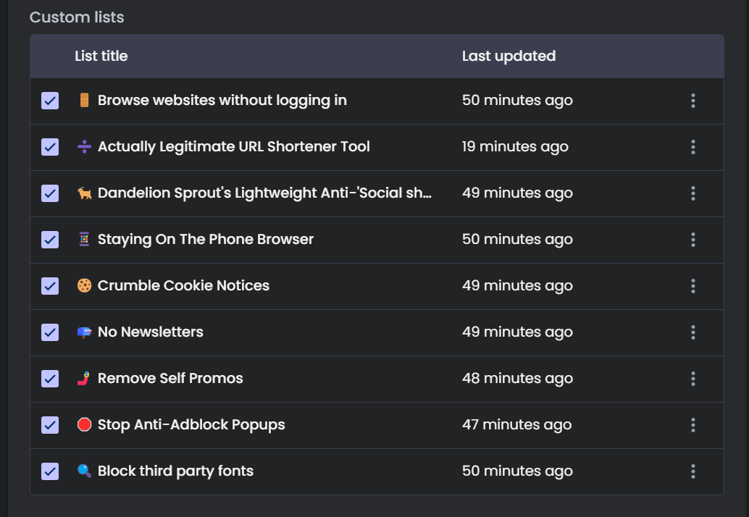Expand the kebab menu for Block third party fonts

(692, 471)
